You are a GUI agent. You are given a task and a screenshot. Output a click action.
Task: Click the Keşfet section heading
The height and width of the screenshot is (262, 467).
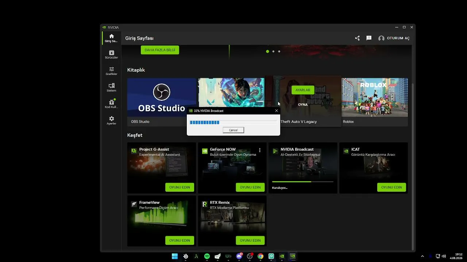click(x=135, y=135)
